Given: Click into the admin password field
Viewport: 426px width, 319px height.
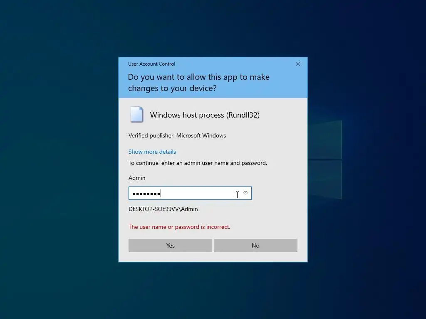Looking at the screenshot, I should (190, 193).
